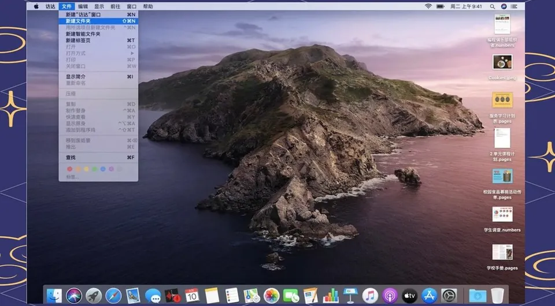The image size is (555, 306).
Task: Expand the 打开方式 submenu arrow
Action: 132,53
